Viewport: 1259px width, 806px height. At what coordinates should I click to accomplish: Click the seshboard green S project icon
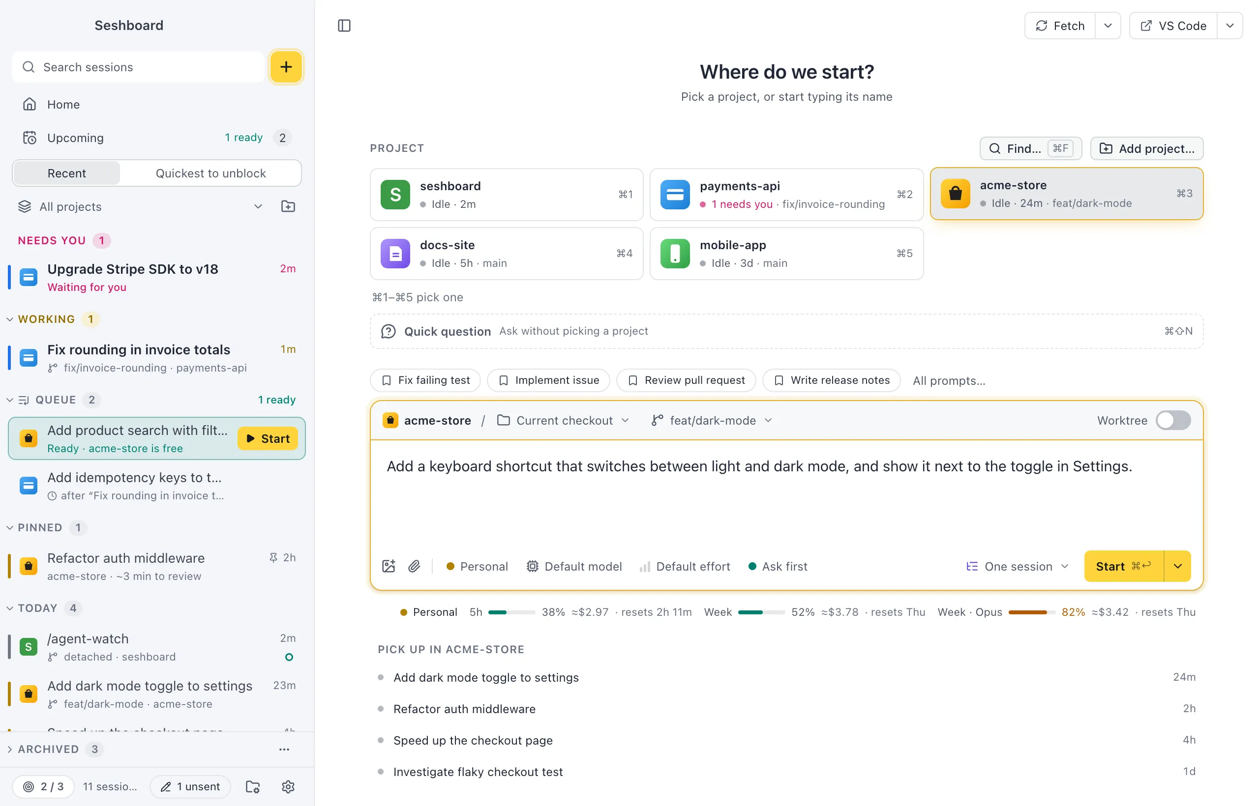coord(395,195)
